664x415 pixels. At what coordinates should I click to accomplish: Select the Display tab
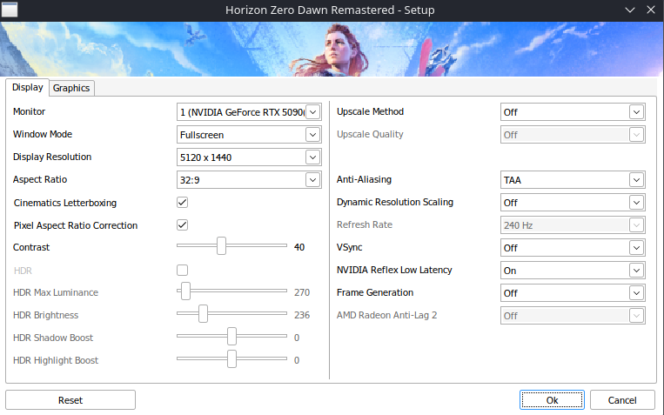28,87
